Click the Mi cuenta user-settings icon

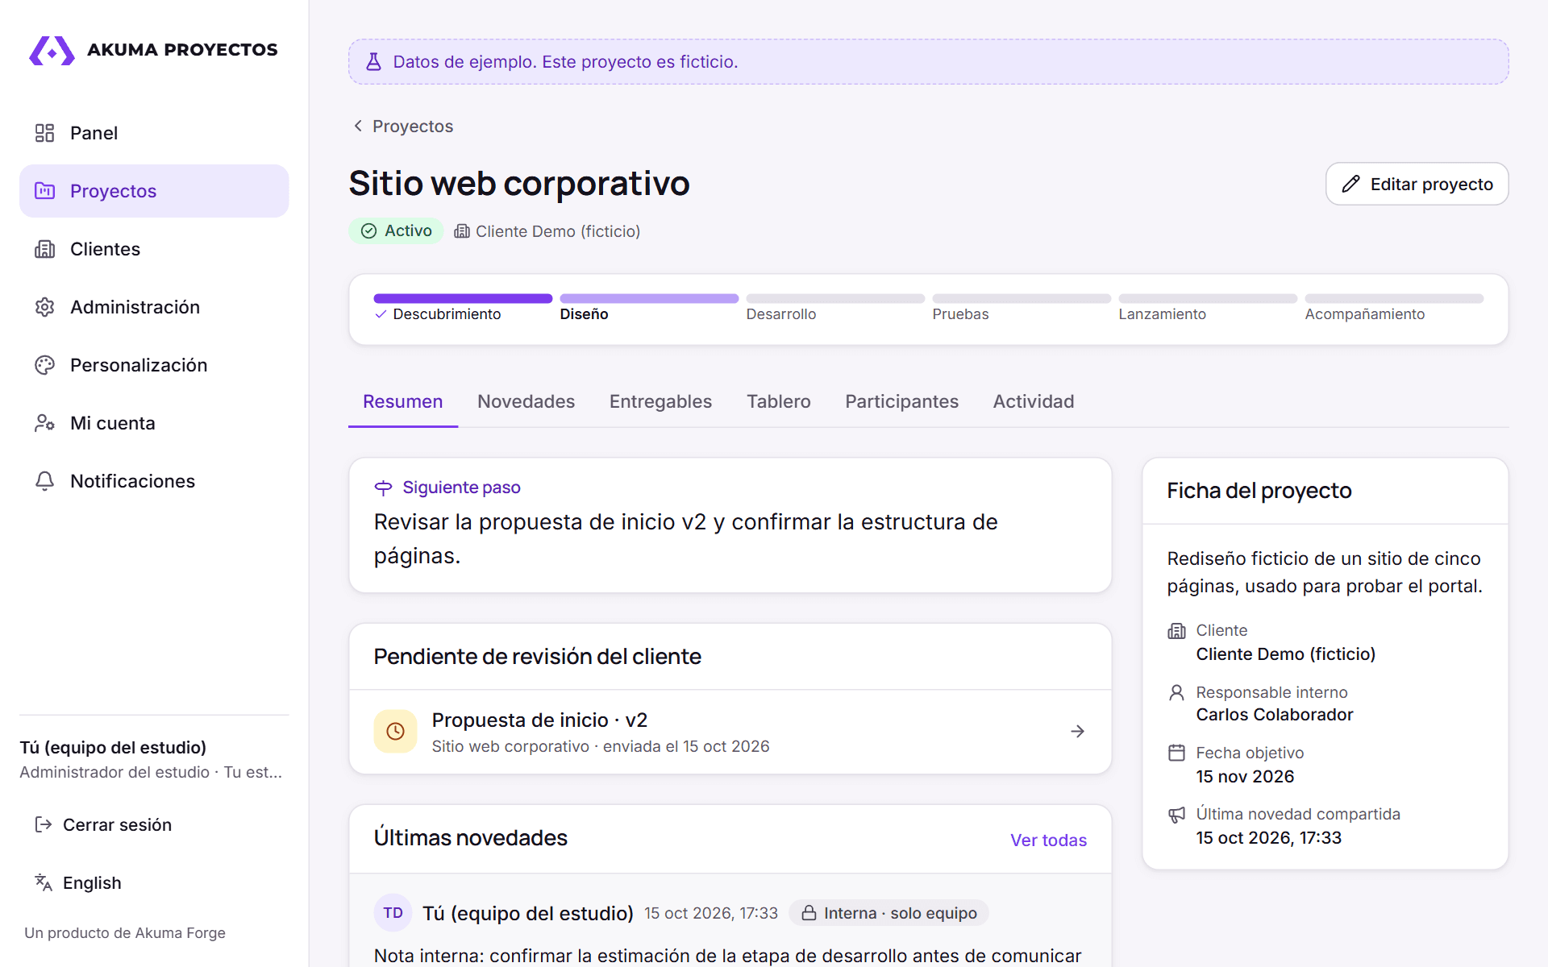44,423
